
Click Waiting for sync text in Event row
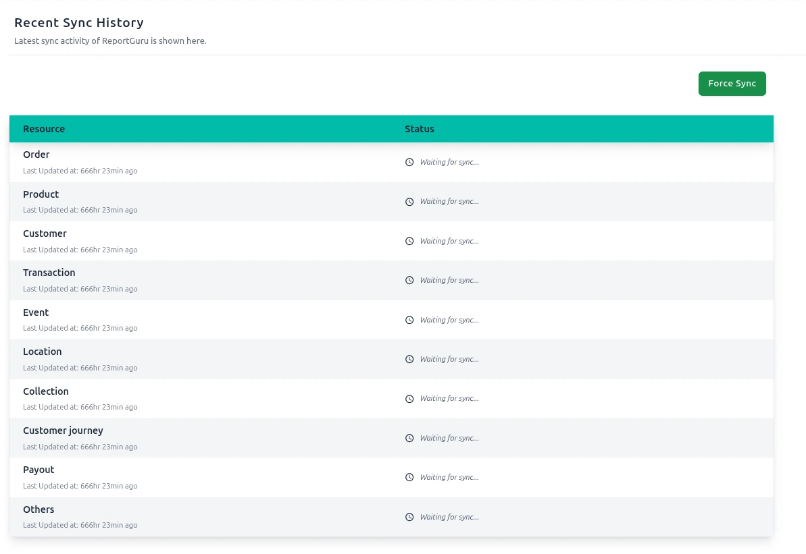[449, 320]
